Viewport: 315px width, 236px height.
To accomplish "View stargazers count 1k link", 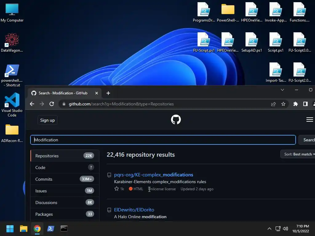I will coord(119,189).
